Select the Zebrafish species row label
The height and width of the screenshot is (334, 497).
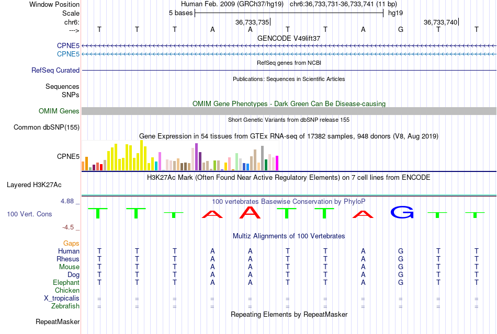tap(65, 306)
